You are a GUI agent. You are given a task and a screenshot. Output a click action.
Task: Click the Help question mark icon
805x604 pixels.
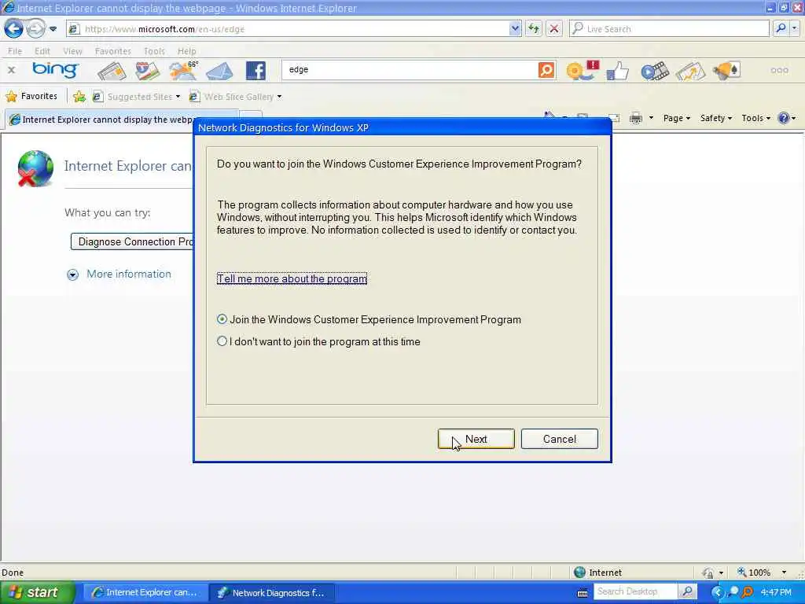click(x=784, y=118)
